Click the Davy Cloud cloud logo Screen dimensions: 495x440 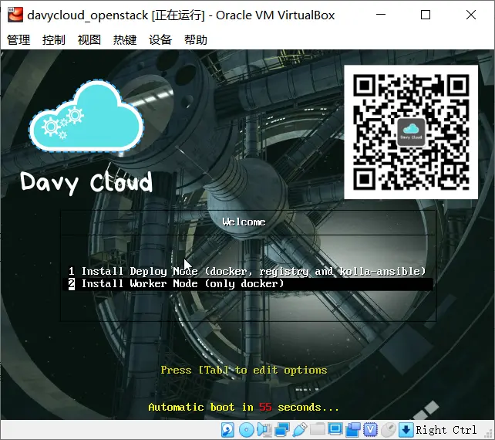86,116
